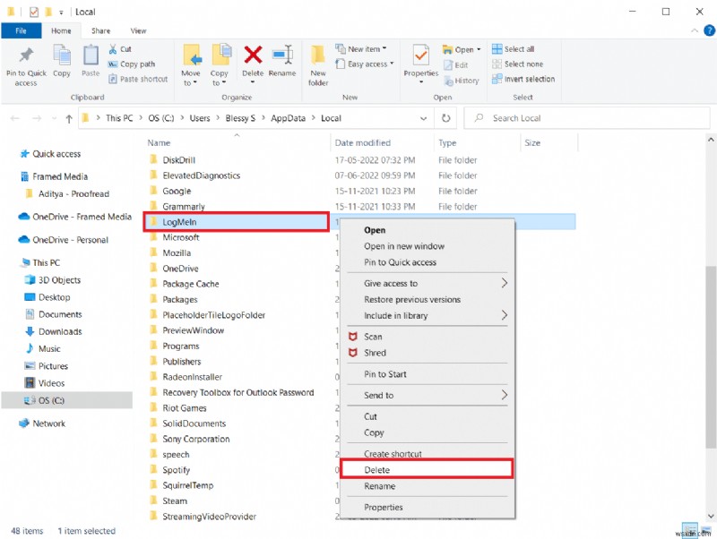Click the up-one-level navigation arrow
The image size is (717, 539).
point(69,117)
